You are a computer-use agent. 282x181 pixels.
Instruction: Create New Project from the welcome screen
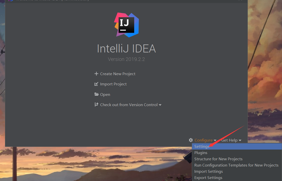pos(118,74)
